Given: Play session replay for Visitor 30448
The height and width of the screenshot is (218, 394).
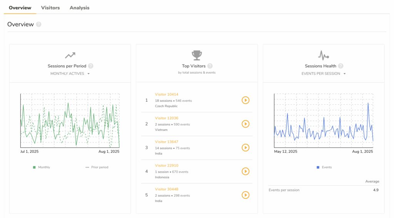Looking at the screenshot, I should (x=245, y=195).
